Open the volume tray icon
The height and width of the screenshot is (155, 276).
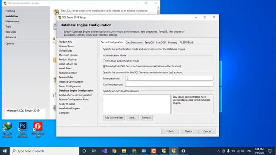click(243, 151)
